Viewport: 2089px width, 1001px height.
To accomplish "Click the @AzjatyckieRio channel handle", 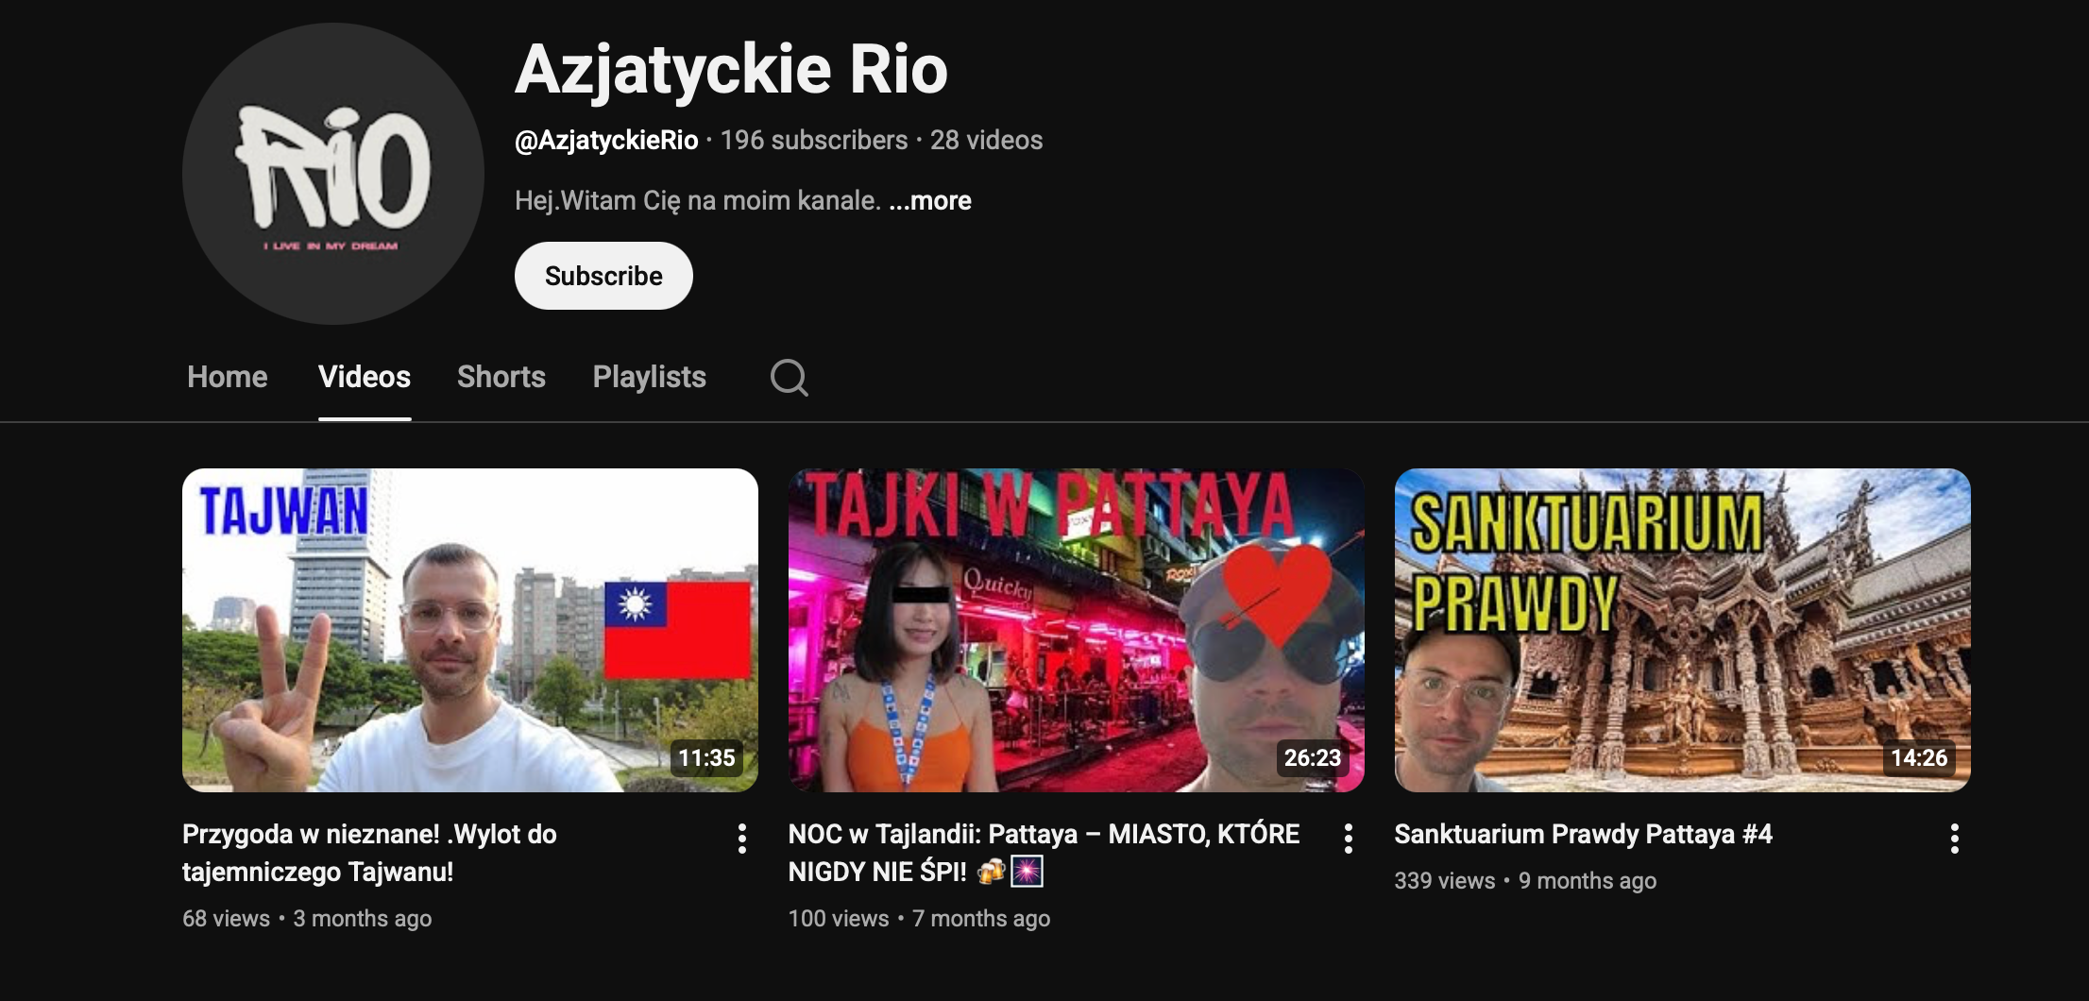I will point(606,140).
